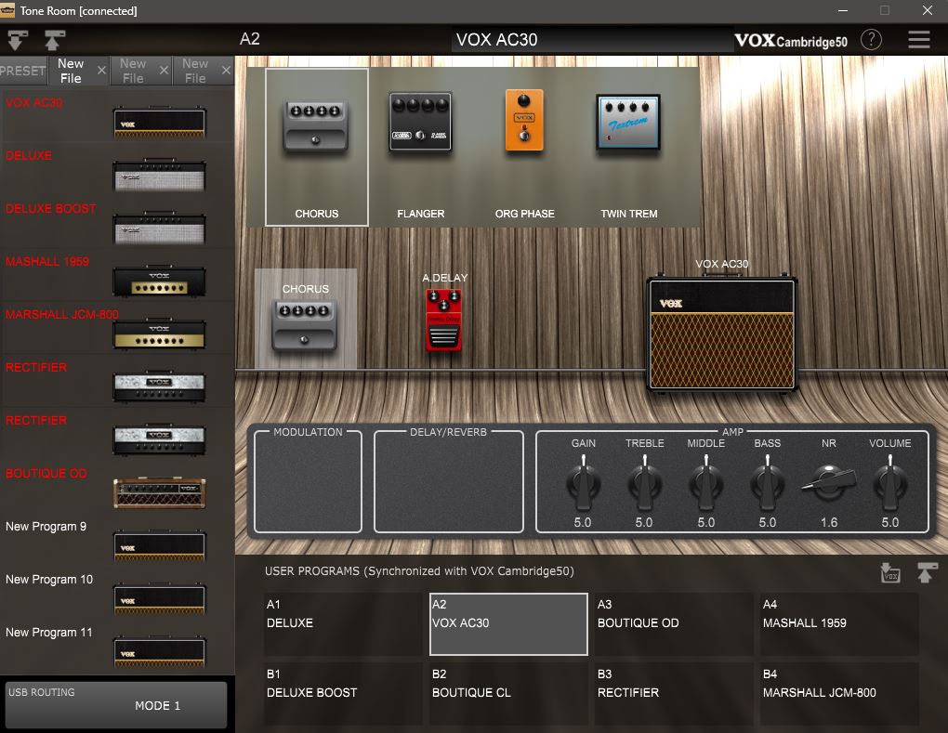Open the hamburger menu at top right
Screen dimensions: 948x733
point(919,39)
